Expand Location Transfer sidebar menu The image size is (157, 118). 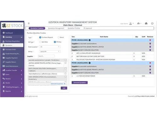click(21, 70)
